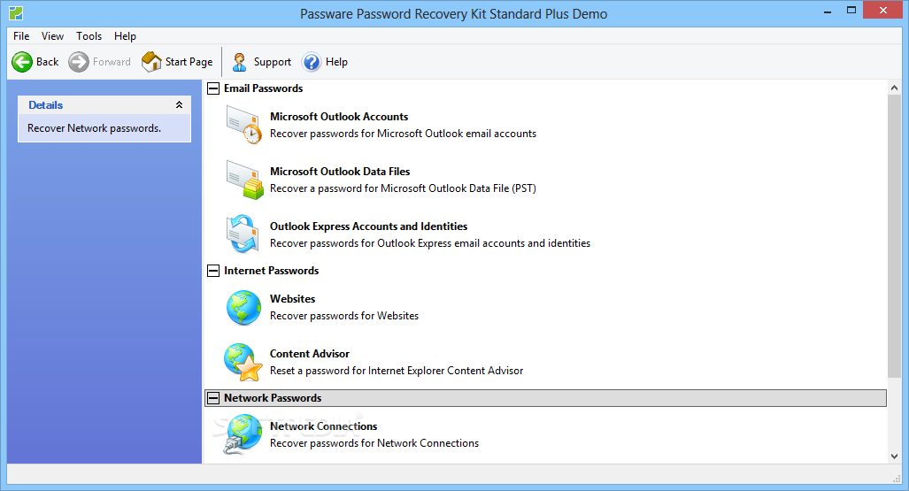
Task: Click 'Recover passwords for Outlook Express email accounts and identities'
Action: coord(430,243)
